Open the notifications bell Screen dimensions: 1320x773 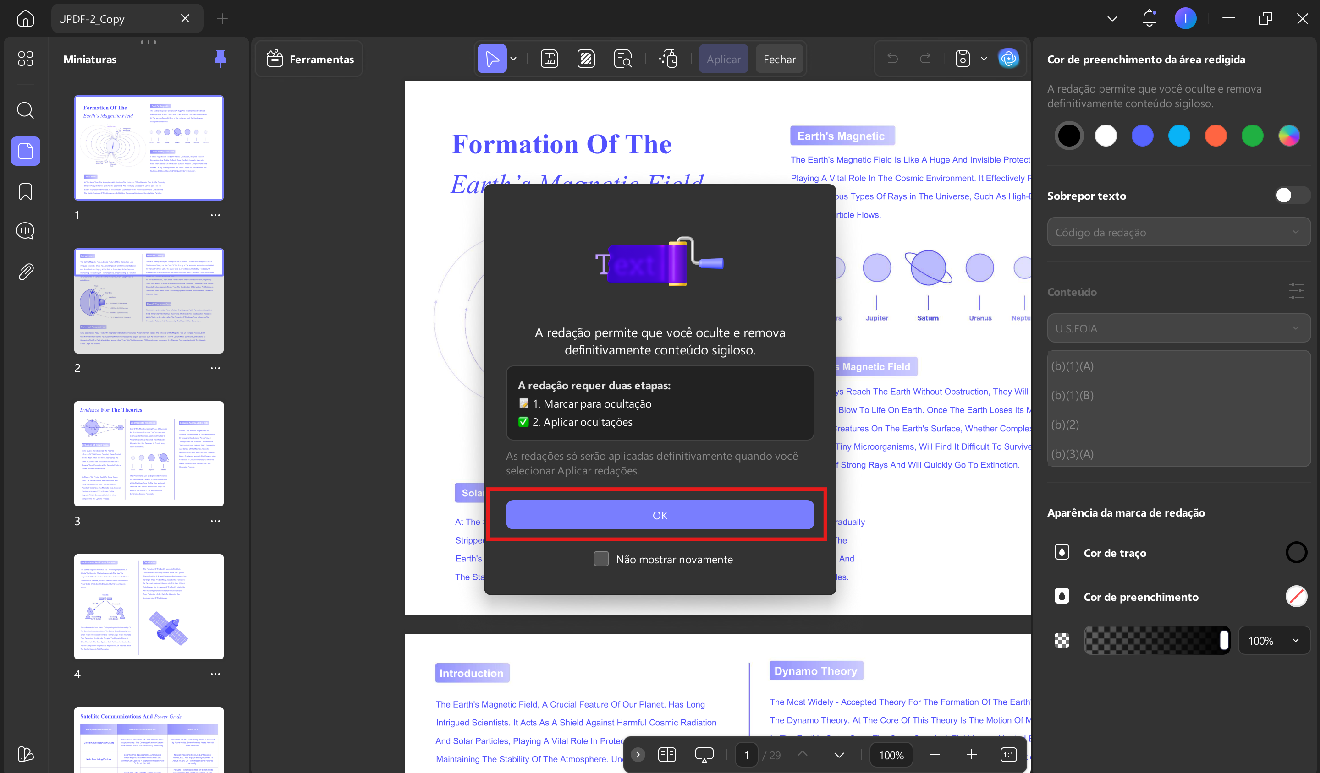(1149, 18)
